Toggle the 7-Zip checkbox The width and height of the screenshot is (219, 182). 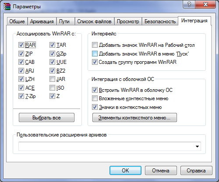point(21,96)
